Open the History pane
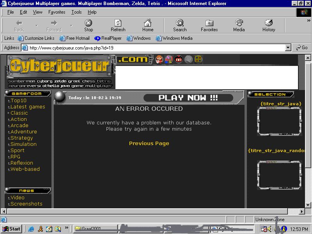312x234 pixels. (x=269, y=26)
